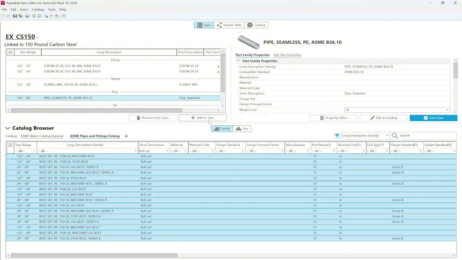
Task: Click the Open folder toolbar icon
Action: pyautogui.click(x=8, y=16)
